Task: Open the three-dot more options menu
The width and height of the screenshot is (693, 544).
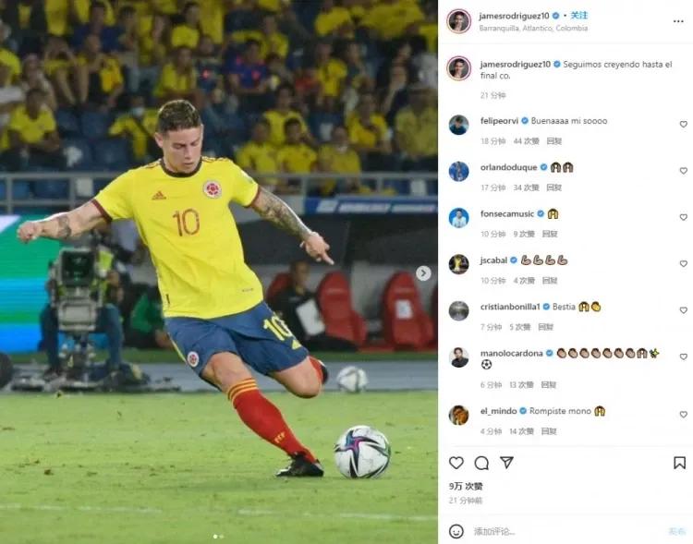Action: click(x=678, y=21)
